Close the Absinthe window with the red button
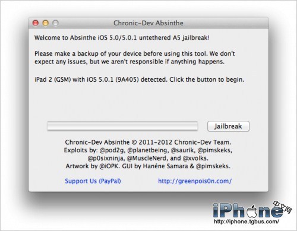 (36, 23)
